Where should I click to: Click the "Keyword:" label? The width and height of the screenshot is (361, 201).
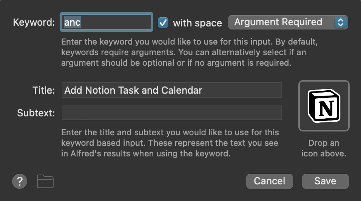pyautogui.click(x=34, y=22)
